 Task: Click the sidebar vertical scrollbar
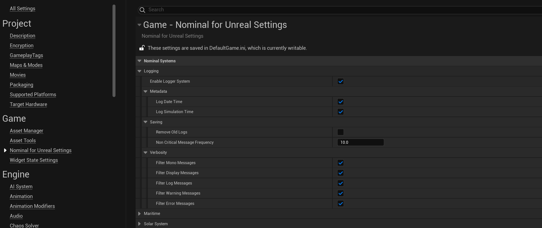(114, 50)
